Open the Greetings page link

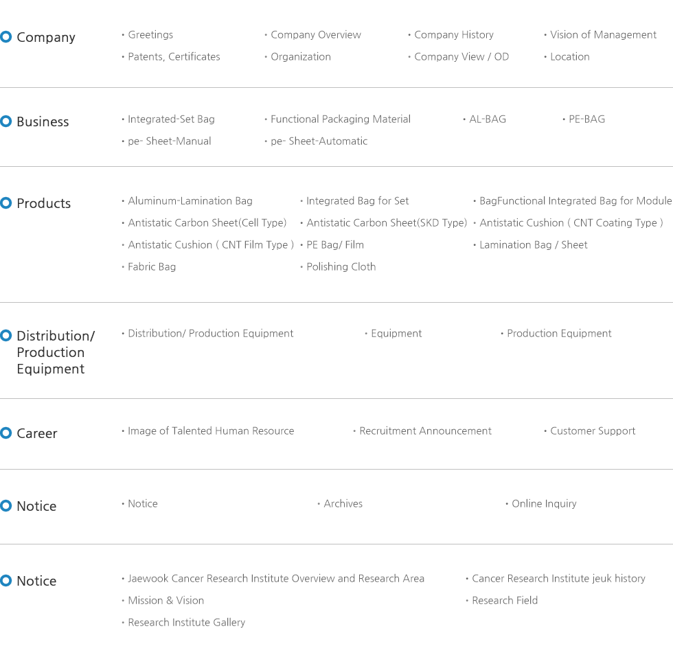[150, 35]
